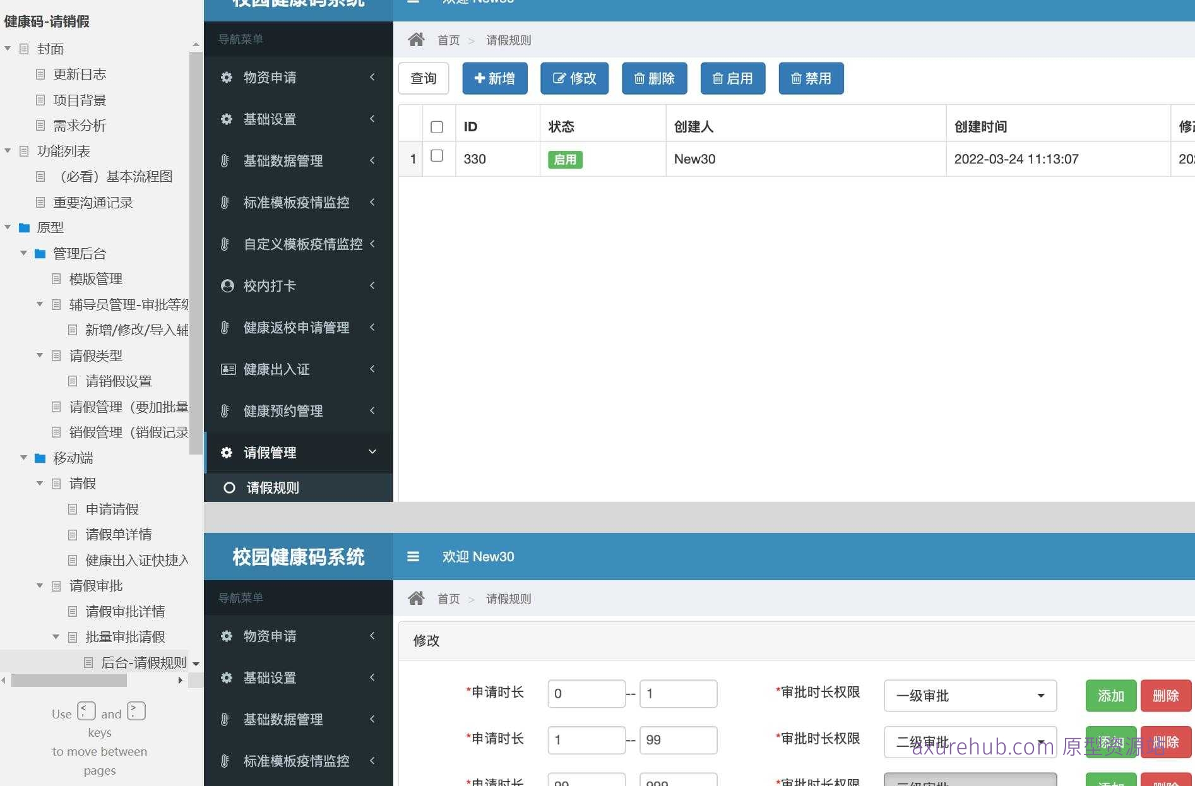Viewport: 1195px width, 786px height.
Task: Click the person icon beside 校内打卡
Action: (227, 285)
